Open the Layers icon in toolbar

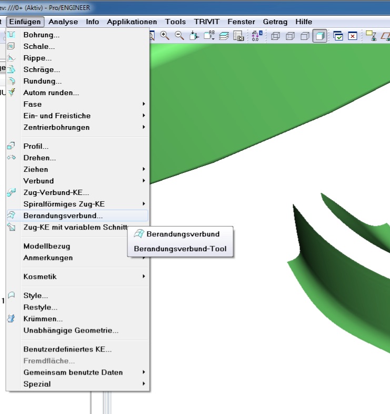[224, 36]
